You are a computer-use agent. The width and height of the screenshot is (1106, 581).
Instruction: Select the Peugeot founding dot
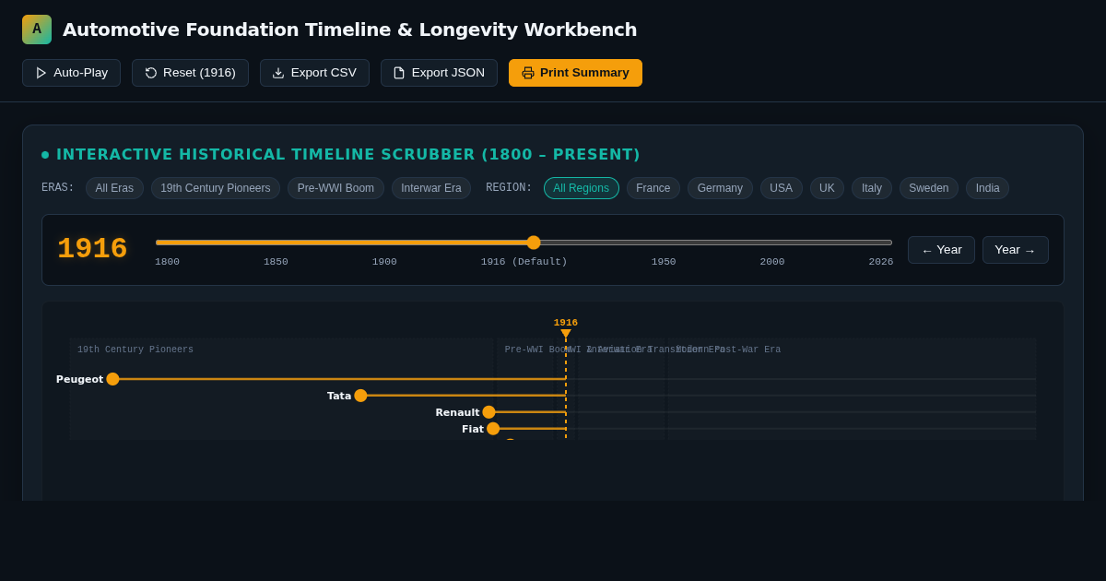click(112, 379)
